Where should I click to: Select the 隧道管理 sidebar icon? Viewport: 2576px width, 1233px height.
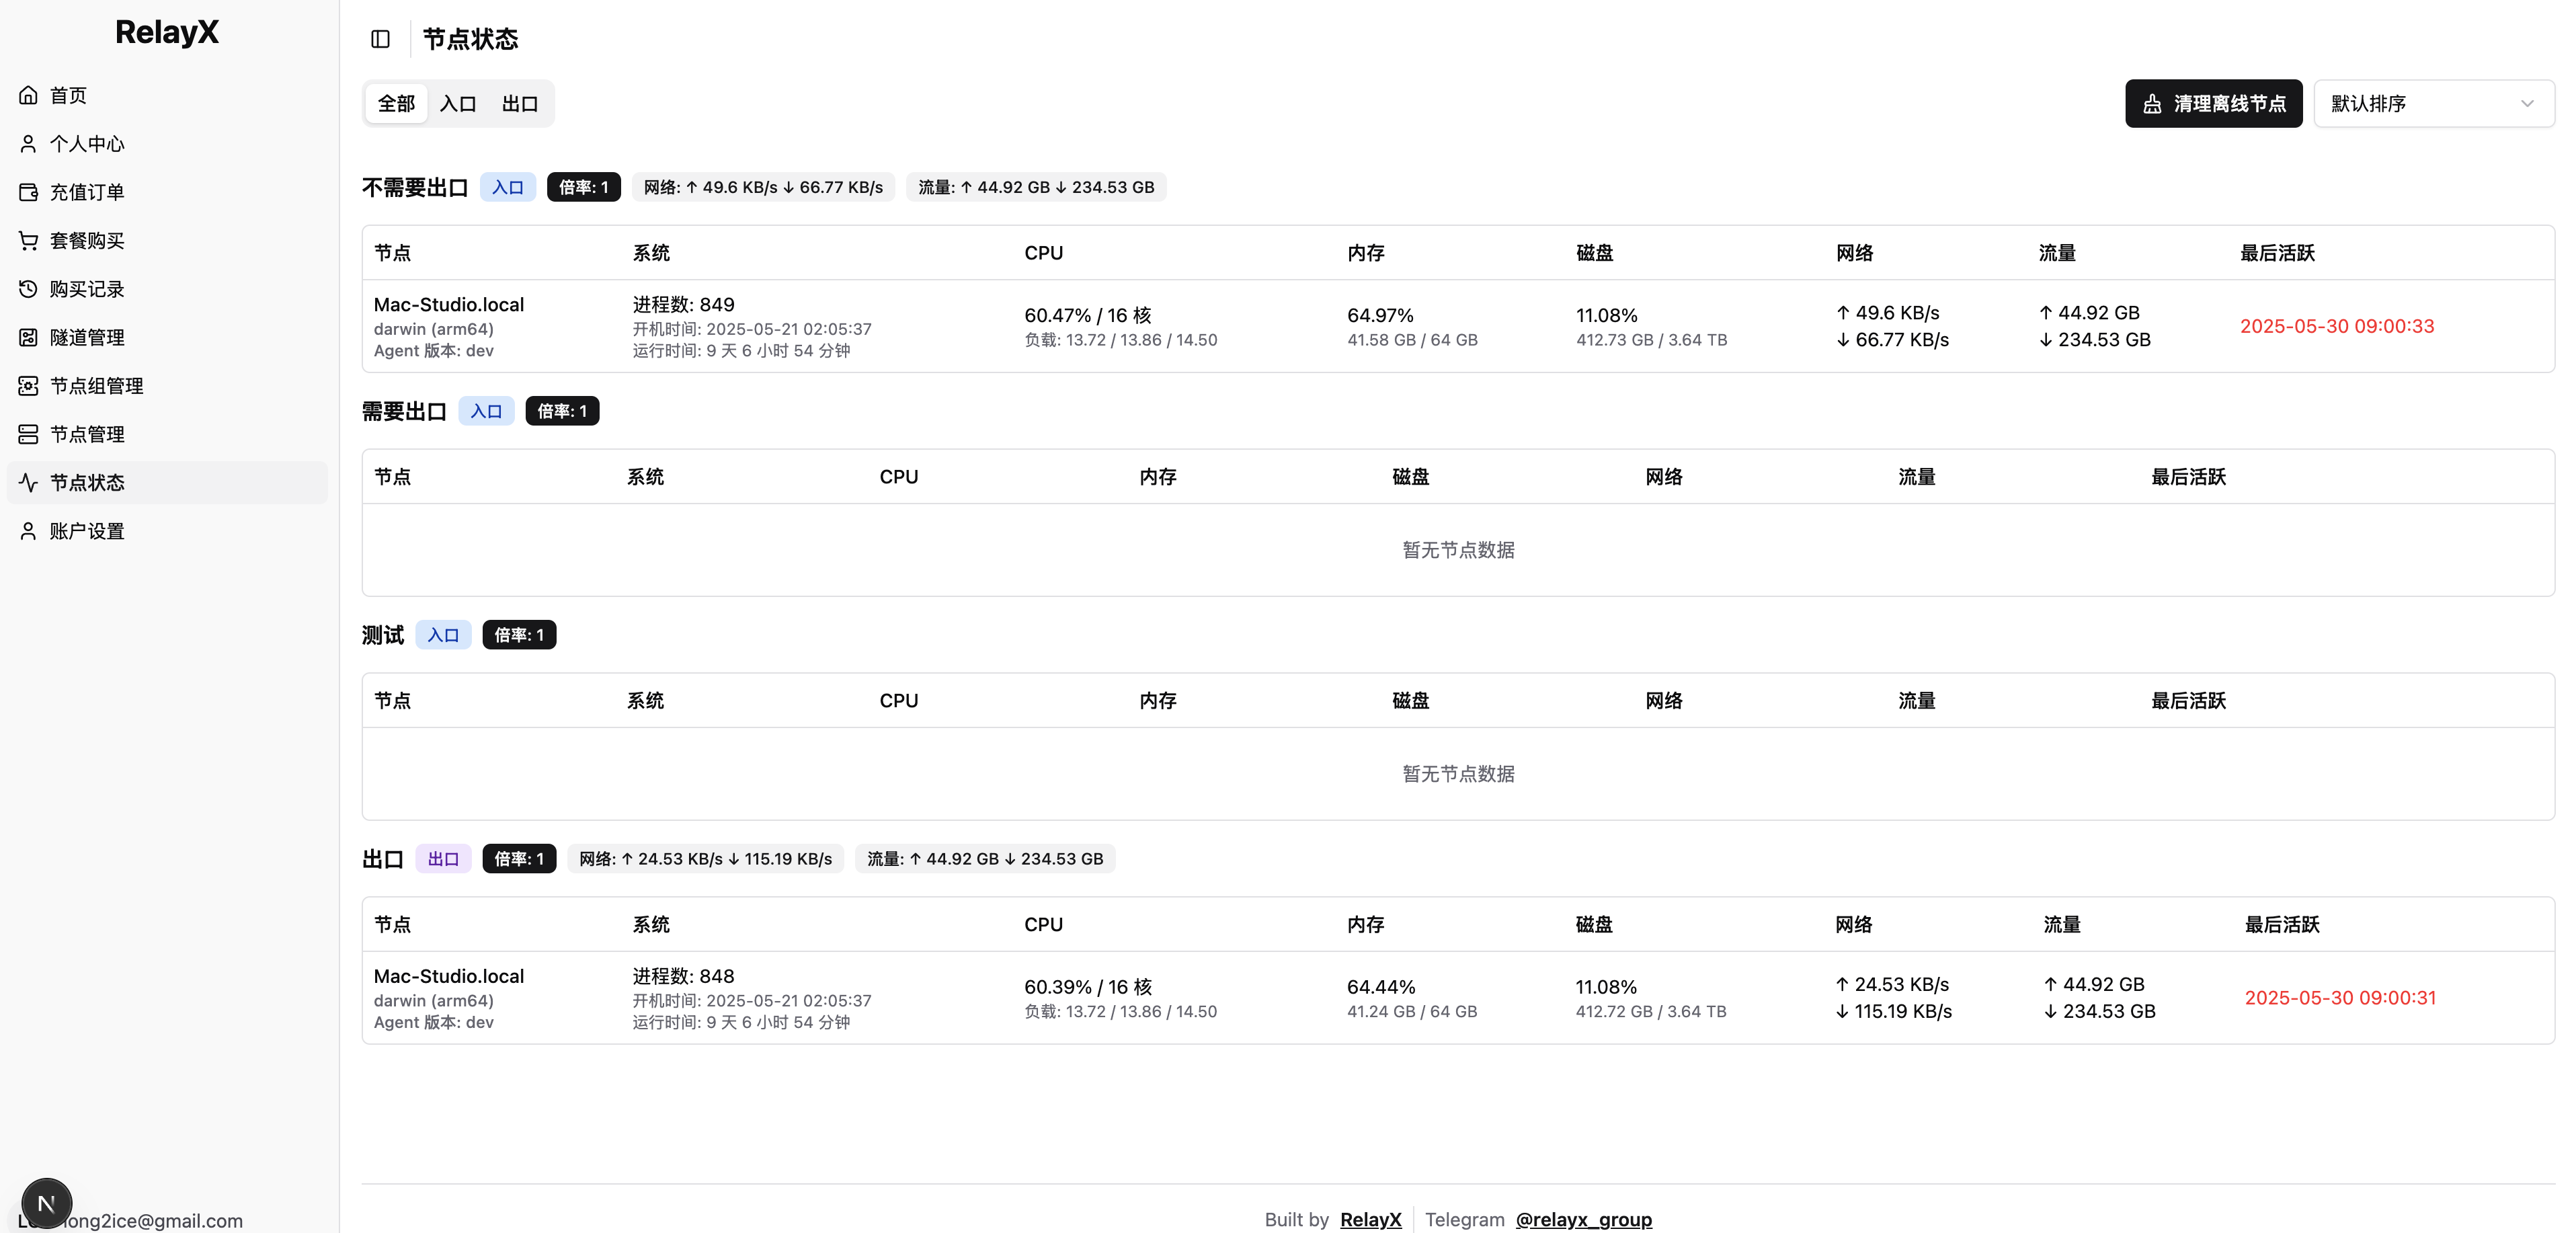[28, 337]
